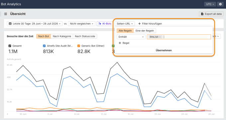Uncheck the Ahrefs Site Audit checkbox
This screenshot has width=226, height=120.
pyautogui.click(x=44, y=46)
